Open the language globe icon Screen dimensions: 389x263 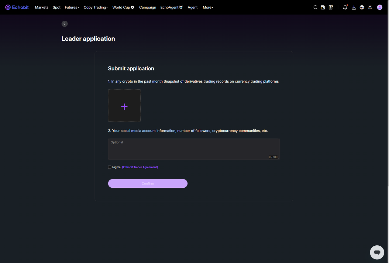point(362,7)
